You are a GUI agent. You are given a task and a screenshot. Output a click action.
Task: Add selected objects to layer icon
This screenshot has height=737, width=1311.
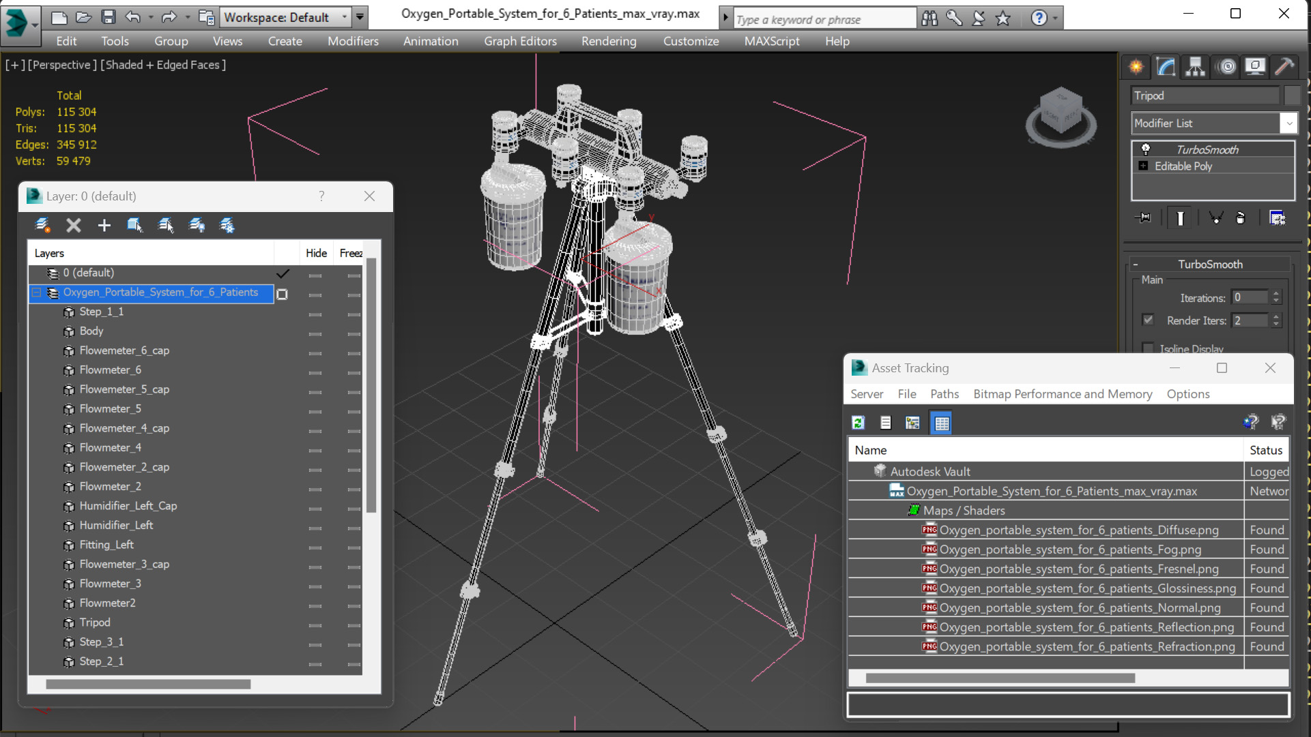[134, 225]
